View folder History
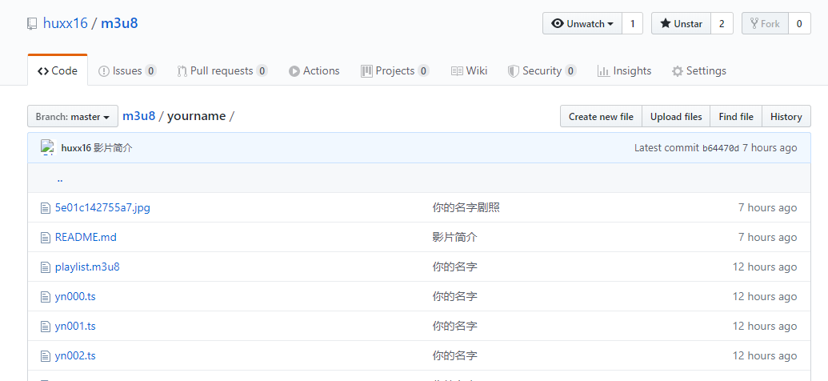The image size is (828, 381). tap(786, 116)
